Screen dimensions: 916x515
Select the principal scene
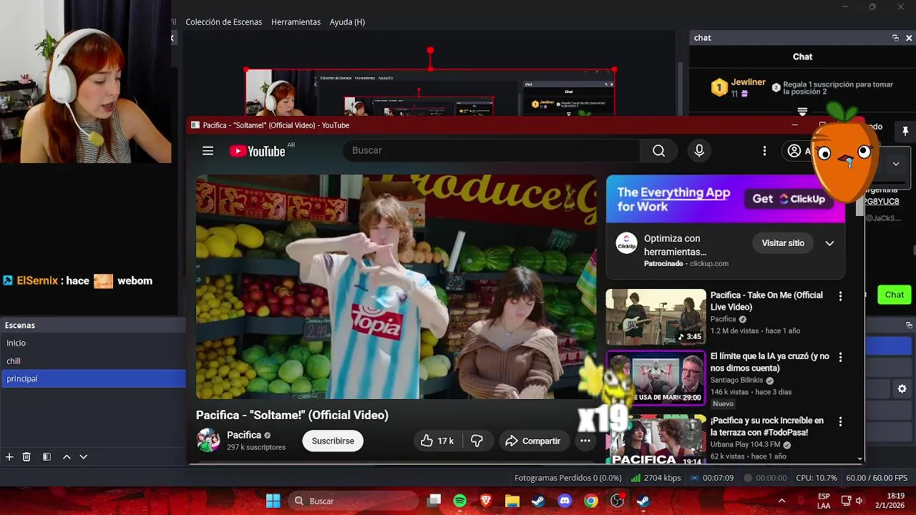(93, 378)
